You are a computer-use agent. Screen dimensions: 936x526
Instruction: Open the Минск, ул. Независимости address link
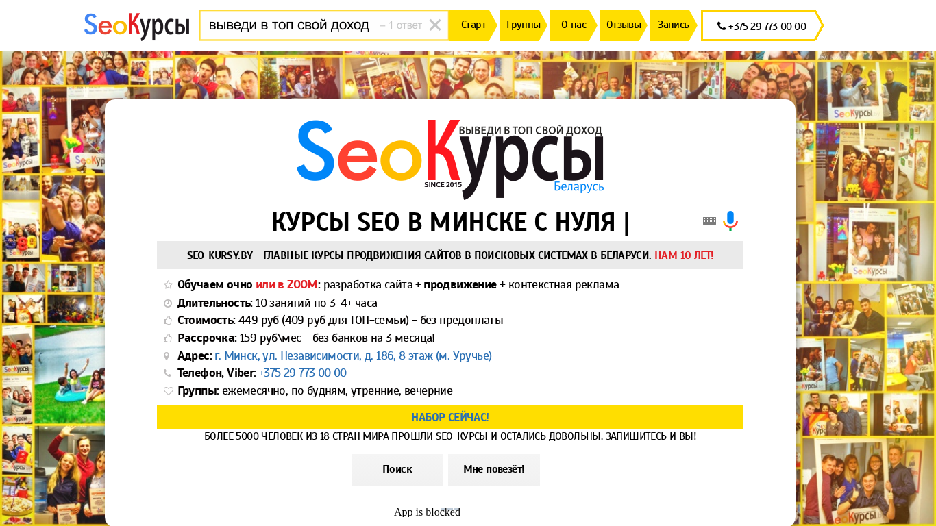pos(353,356)
